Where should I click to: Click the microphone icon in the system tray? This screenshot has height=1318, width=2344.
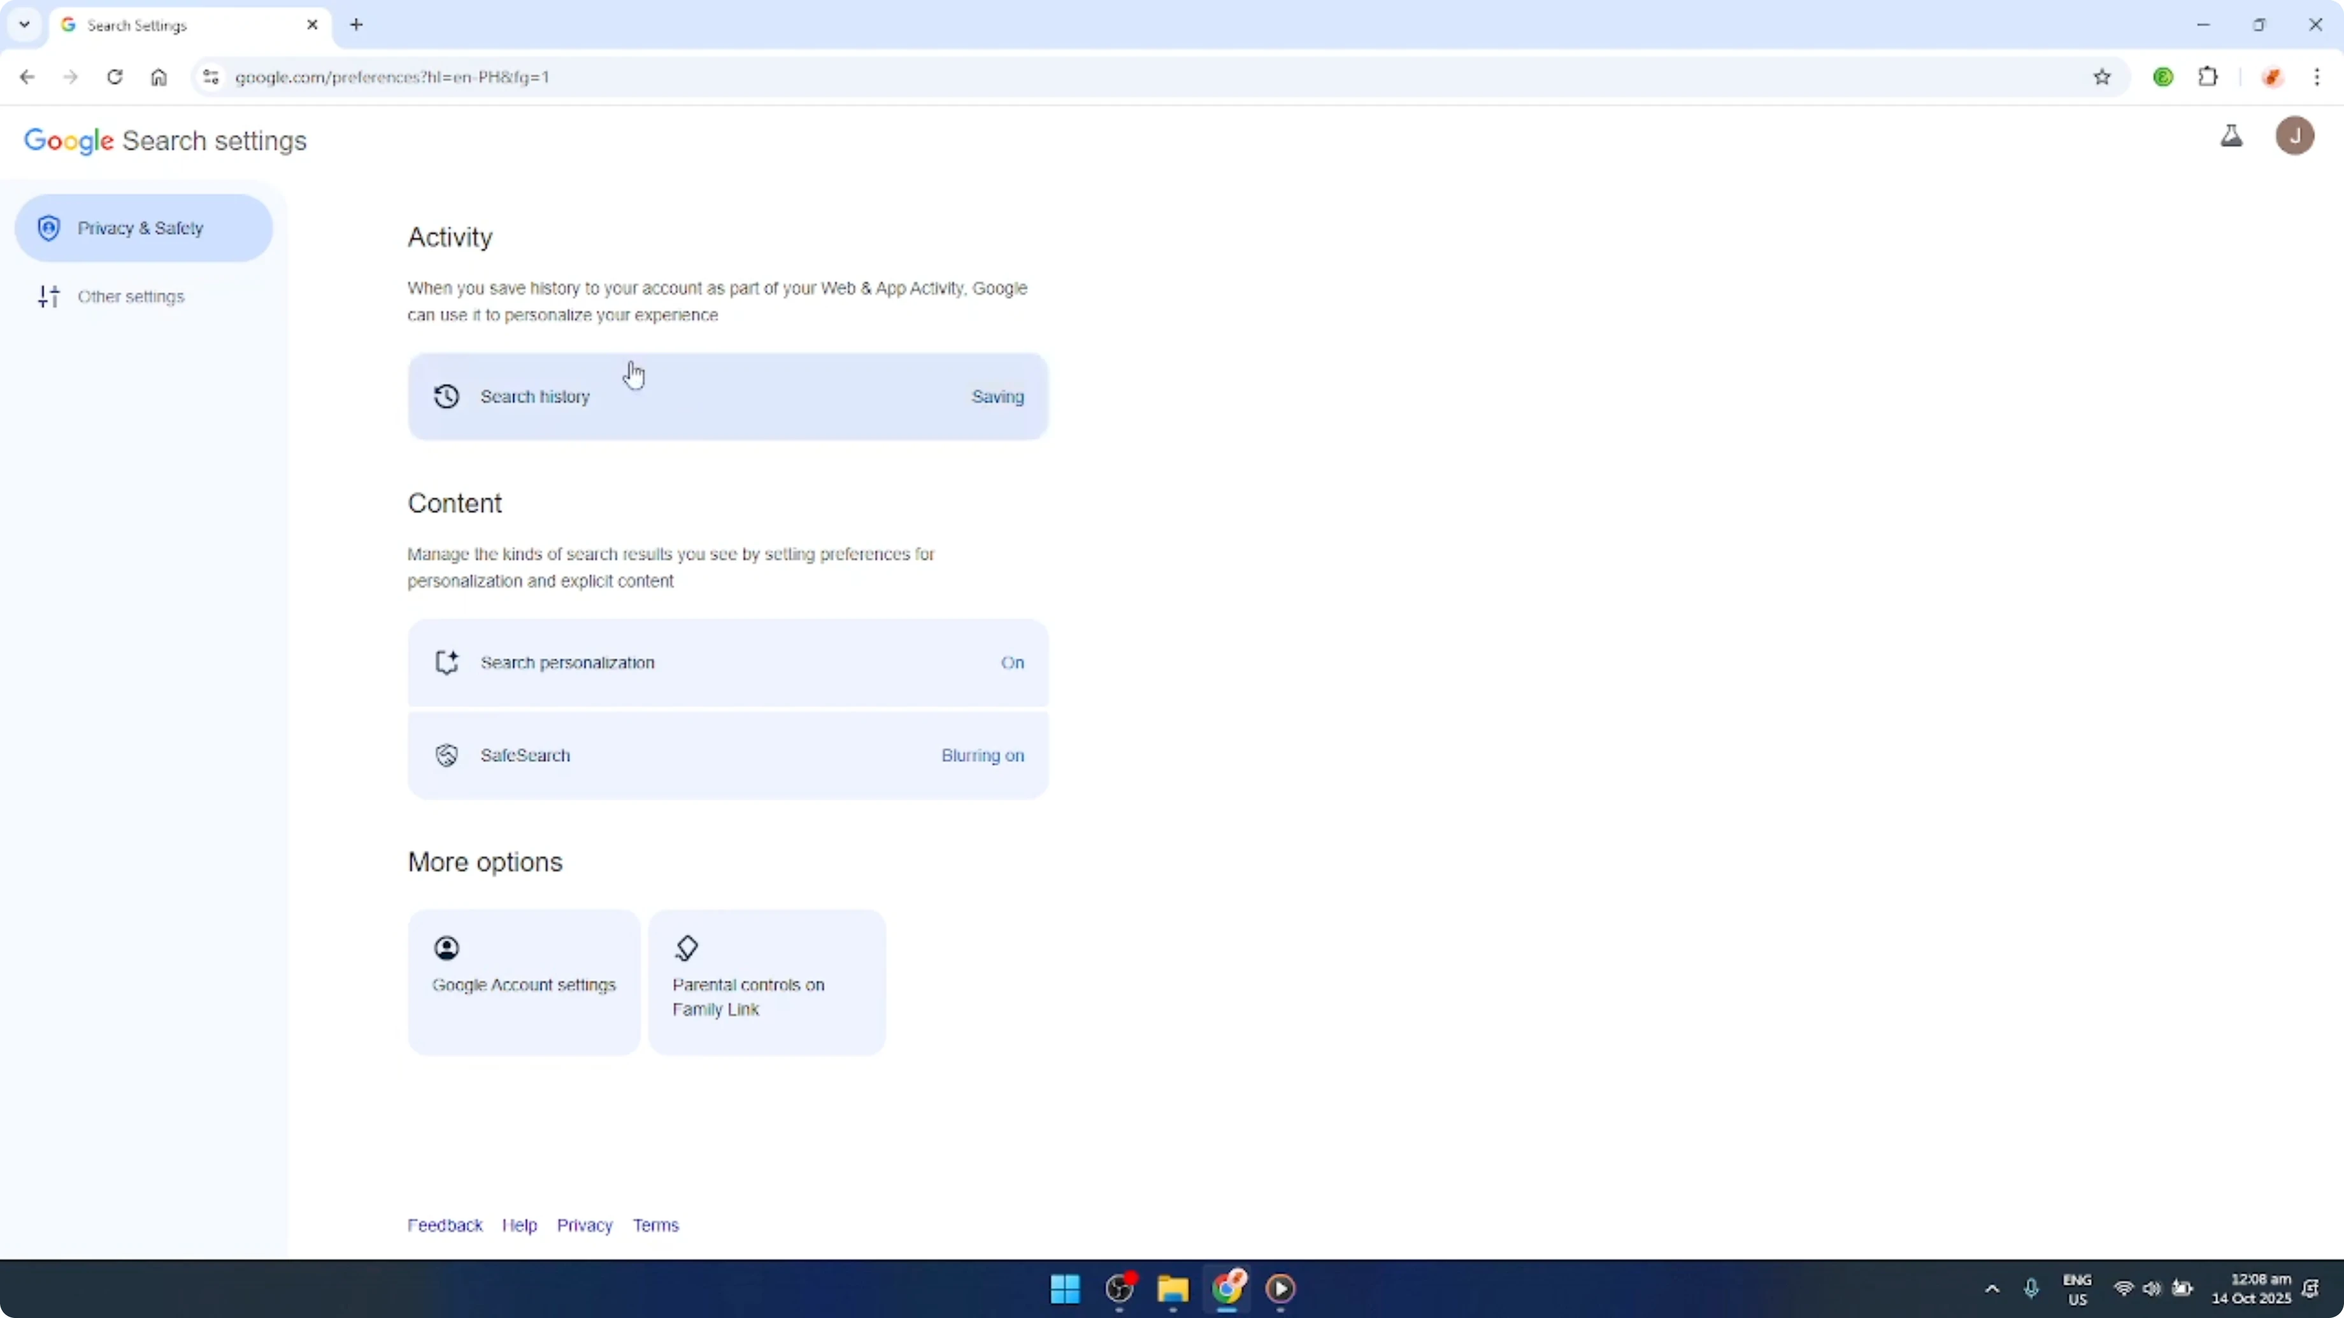coord(2033,1289)
